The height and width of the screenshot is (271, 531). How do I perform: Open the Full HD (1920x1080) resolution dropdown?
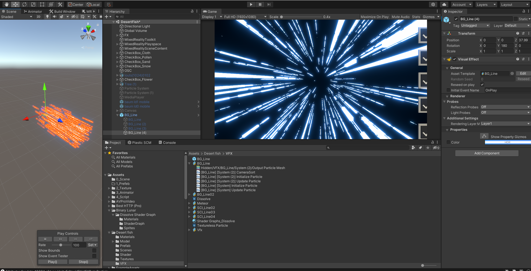(245, 17)
